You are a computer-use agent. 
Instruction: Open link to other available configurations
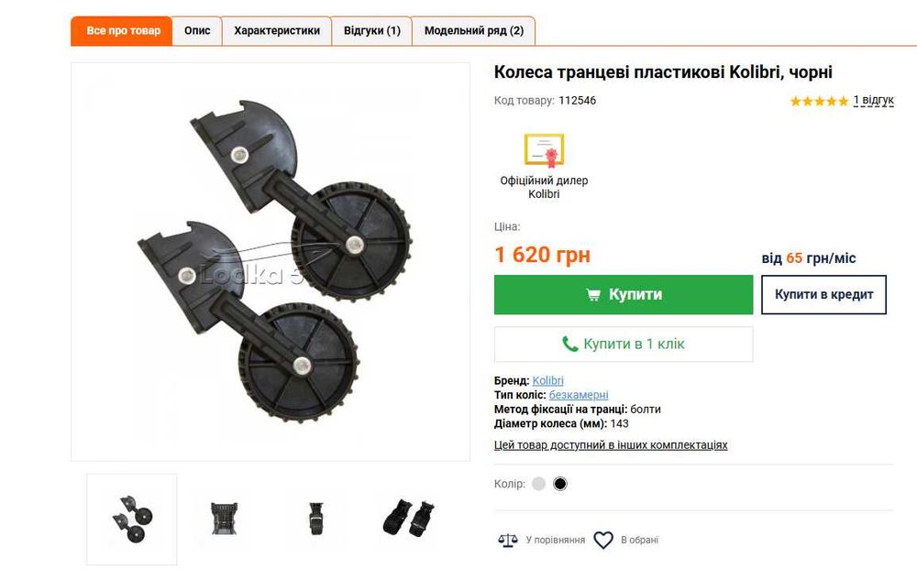pyautogui.click(x=611, y=445)
